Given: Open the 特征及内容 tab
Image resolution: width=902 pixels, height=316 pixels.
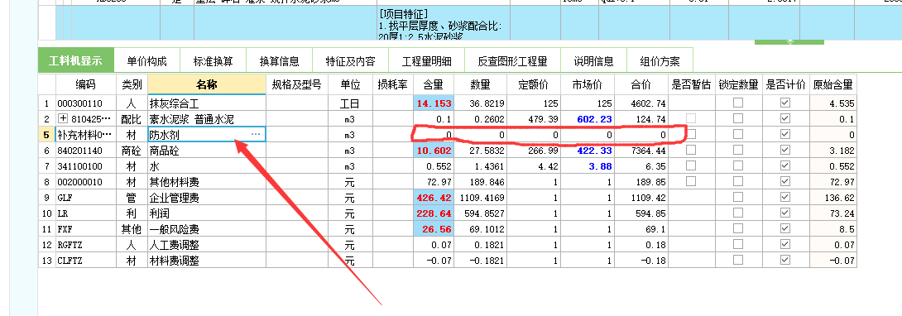Looking at the screenshot, I should [x=350, y=61].
